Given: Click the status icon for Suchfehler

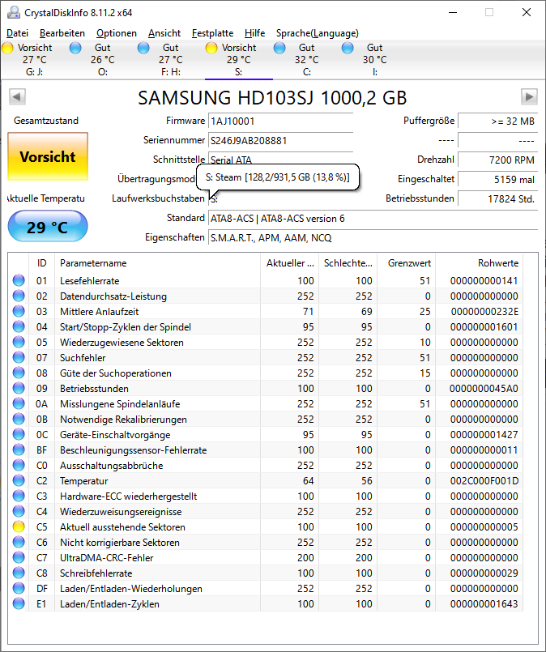Looking at the screenshot, I should (x=19, y=358).
